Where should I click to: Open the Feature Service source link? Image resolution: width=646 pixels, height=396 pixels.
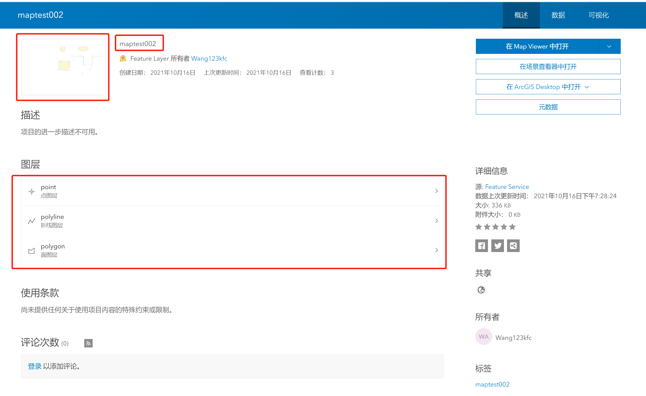click(507, 187)
